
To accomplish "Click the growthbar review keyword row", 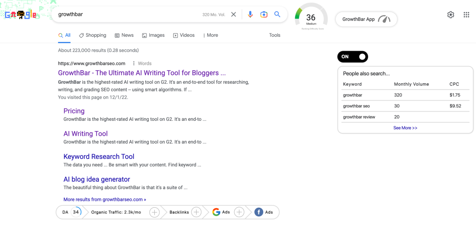I will click(x=405, y=117).
